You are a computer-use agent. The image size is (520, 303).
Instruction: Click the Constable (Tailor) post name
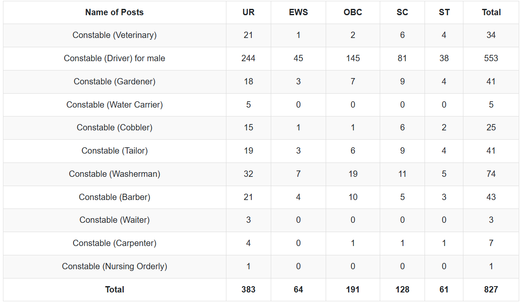click(x=114, y=151)
